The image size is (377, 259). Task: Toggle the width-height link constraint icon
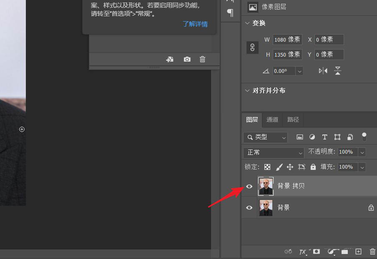coord(252,47)
